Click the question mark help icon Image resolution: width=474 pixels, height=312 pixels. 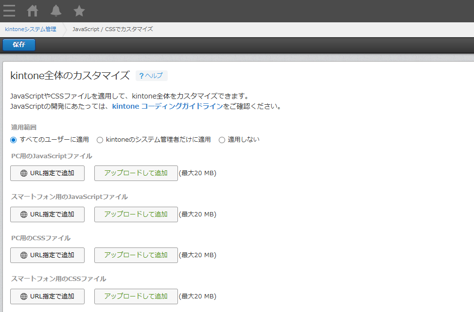(x=141, y=76)
